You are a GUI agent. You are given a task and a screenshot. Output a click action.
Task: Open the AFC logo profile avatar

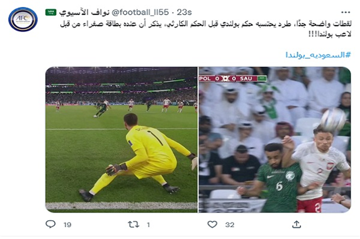pyautogui.click(x=23, y=20)
